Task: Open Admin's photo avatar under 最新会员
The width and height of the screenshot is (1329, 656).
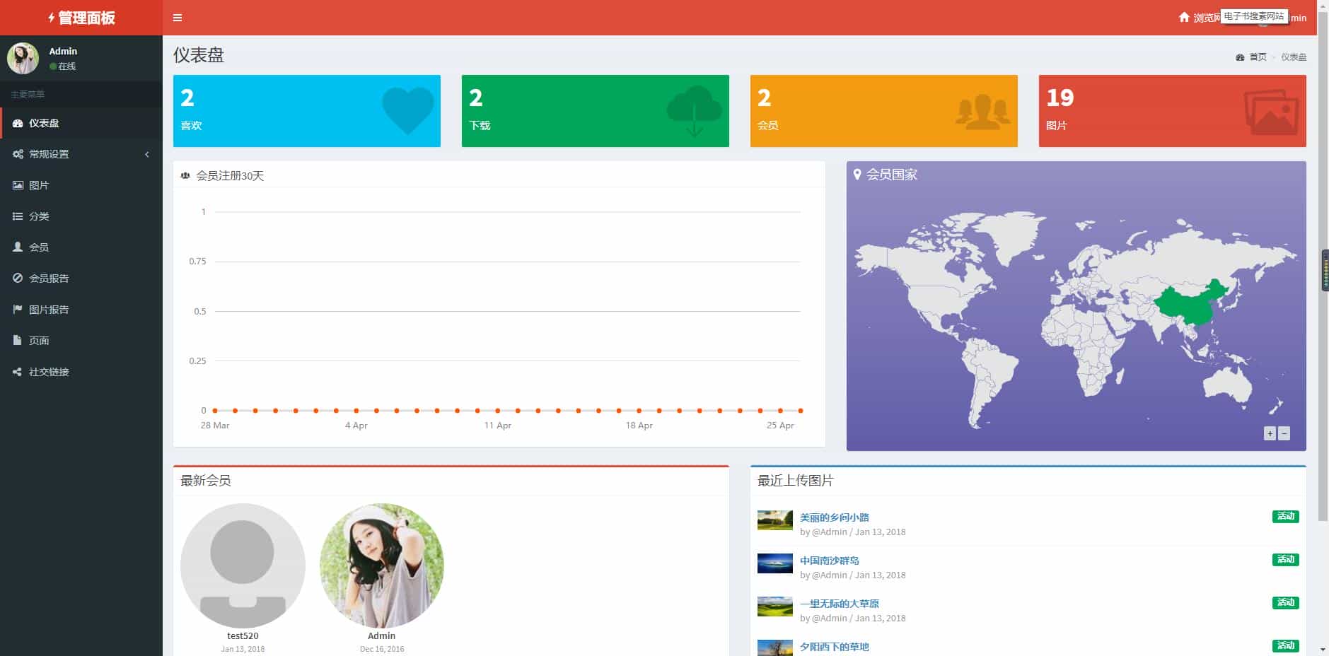Action: [x=382, y=566]
